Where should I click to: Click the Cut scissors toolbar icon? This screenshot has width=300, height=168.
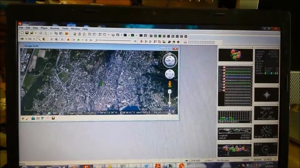tap(51, 34)
